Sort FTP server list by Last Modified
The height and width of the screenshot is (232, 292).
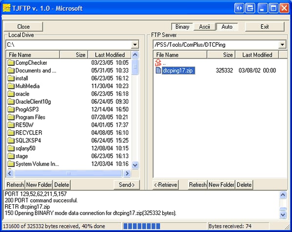coord(257,55)
